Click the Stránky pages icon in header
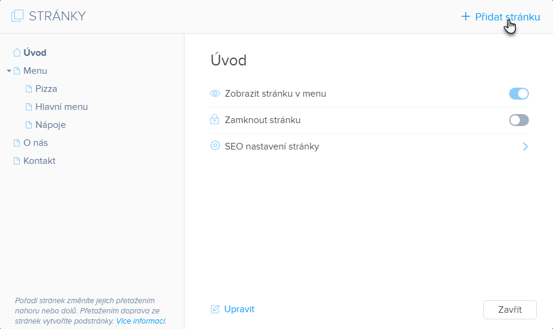The image size is (553, 329). [x=17, y=16]
